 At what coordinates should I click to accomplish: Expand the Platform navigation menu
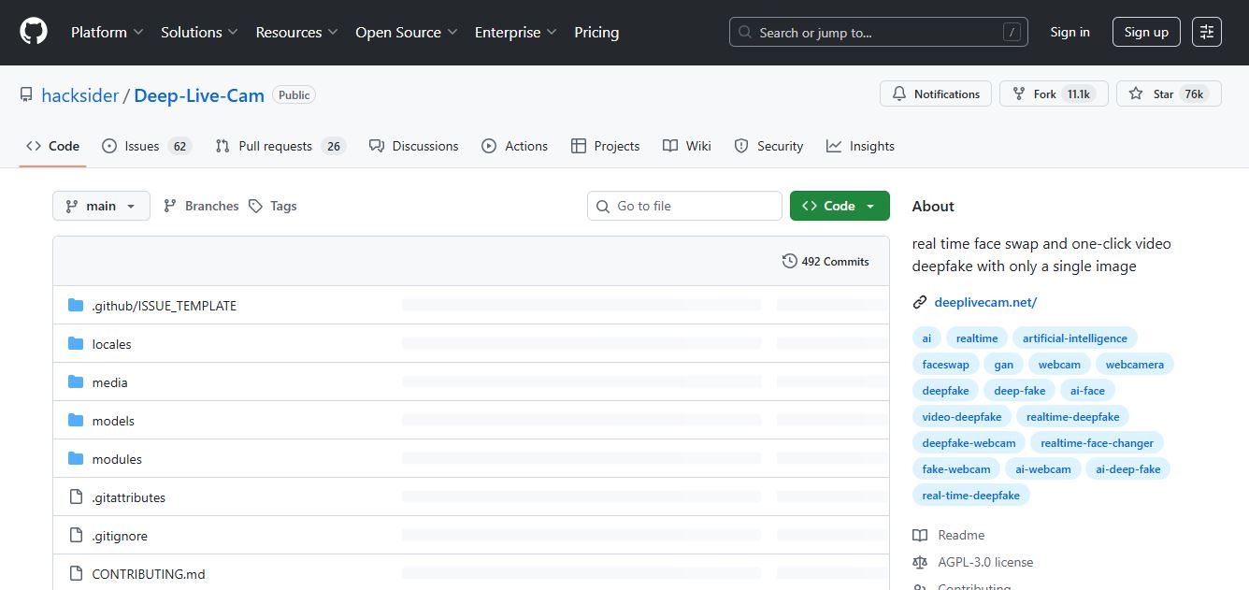pyautogui.click(x=107, y=32)
